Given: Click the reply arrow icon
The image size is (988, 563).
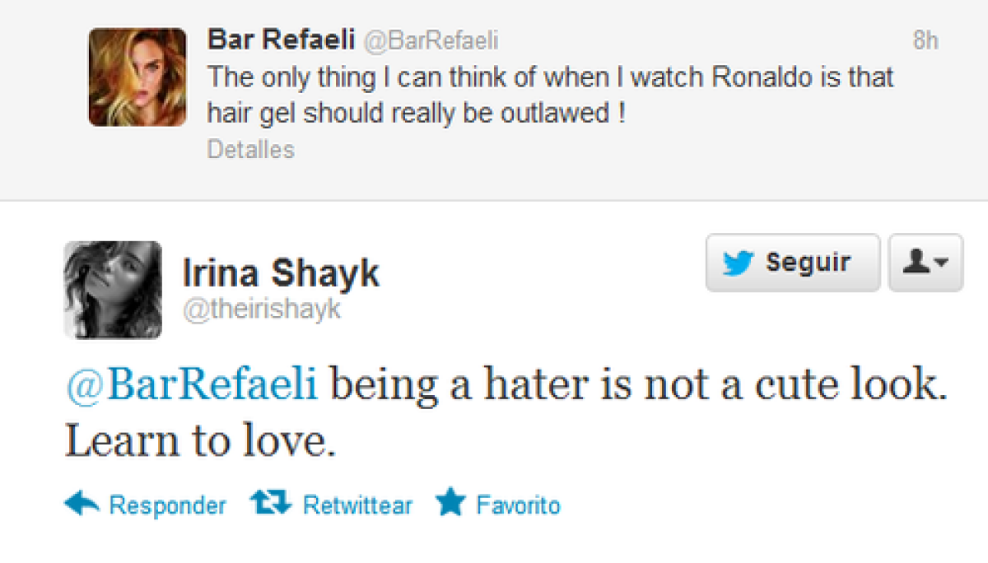Looking at the screenshot, I should (x=82, y=503).
